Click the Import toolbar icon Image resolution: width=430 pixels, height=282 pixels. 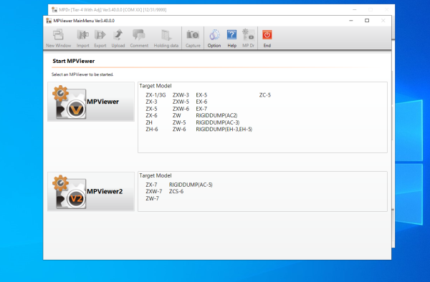[83, 39]
